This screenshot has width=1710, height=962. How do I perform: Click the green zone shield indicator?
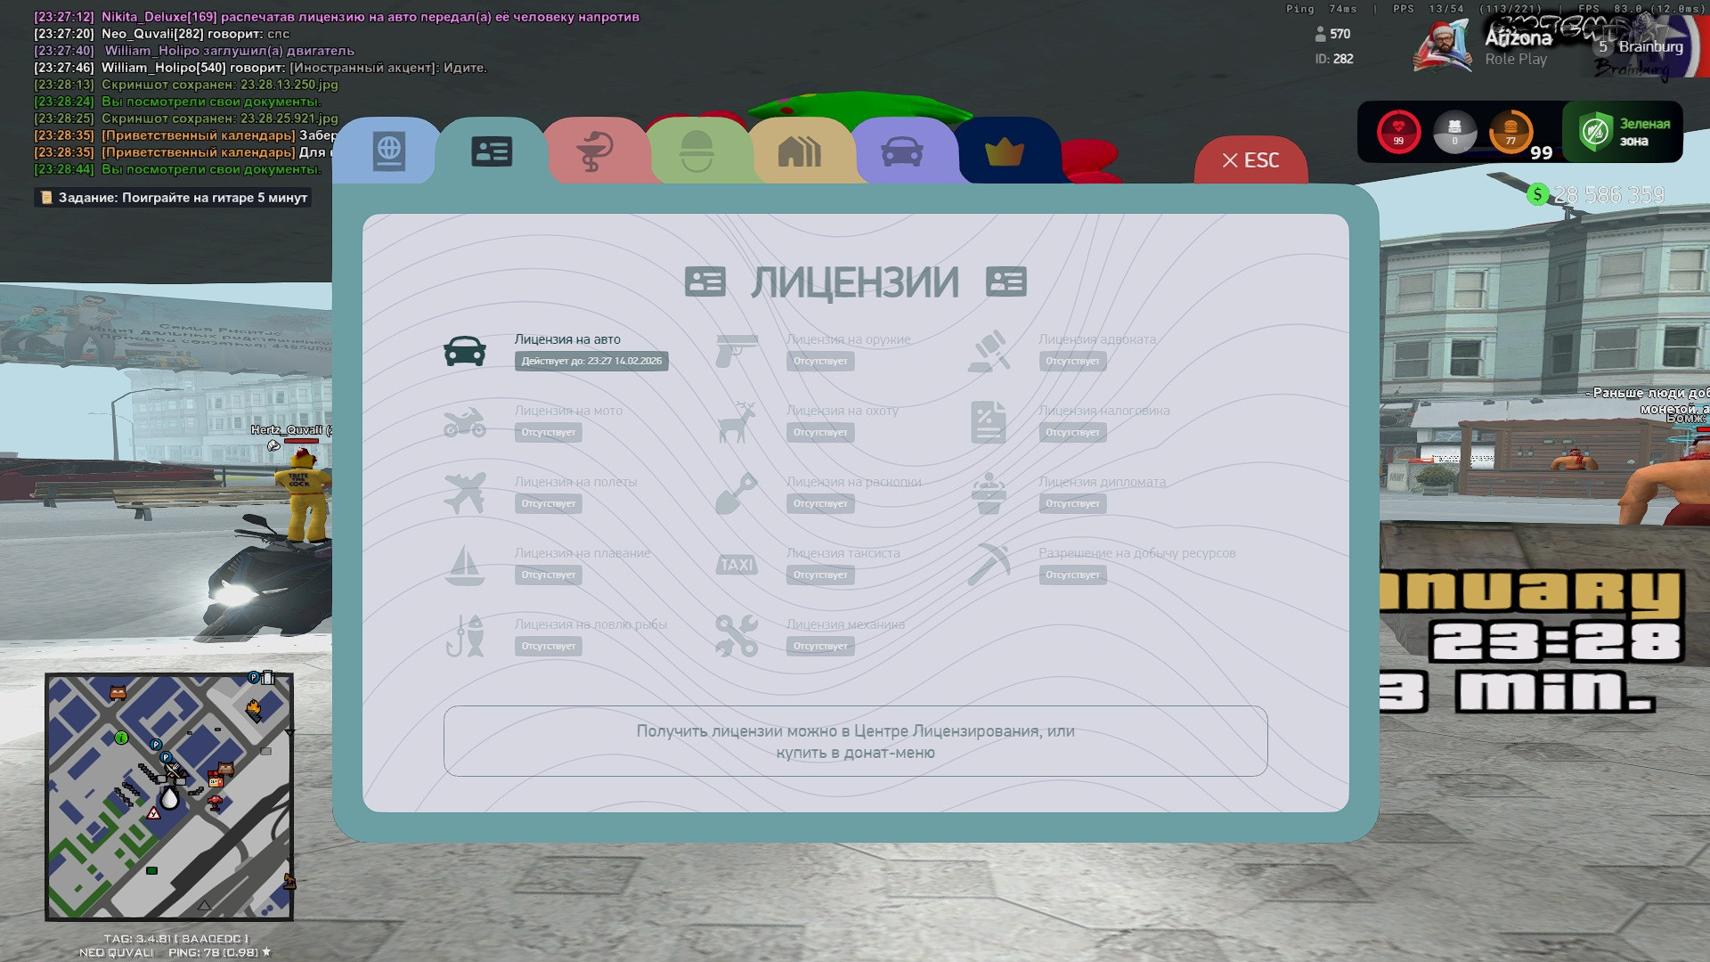[x=1623, y=132]
